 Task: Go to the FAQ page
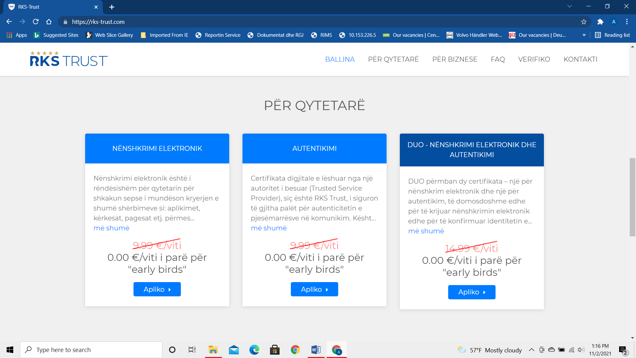(498, 59)
